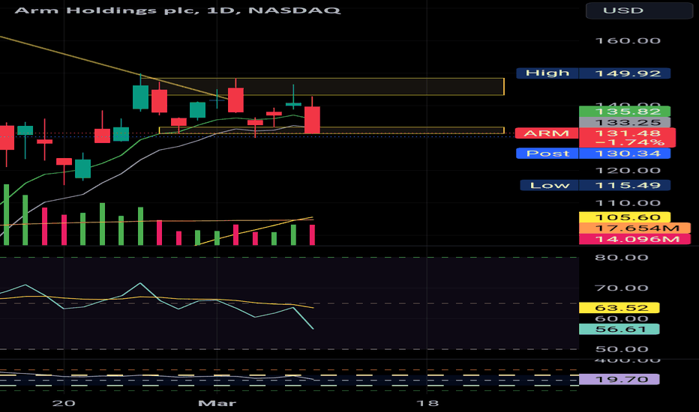
Task: Select the Low 115.49 price label
Action: [x=595, y=185]
